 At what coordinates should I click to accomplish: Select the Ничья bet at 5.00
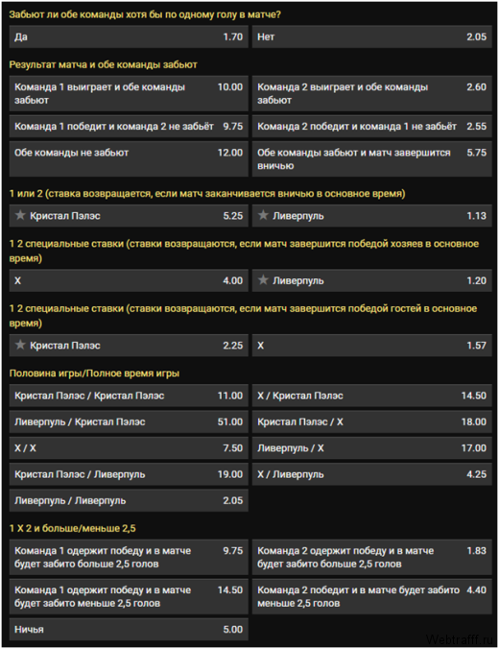tap(129, 630)
